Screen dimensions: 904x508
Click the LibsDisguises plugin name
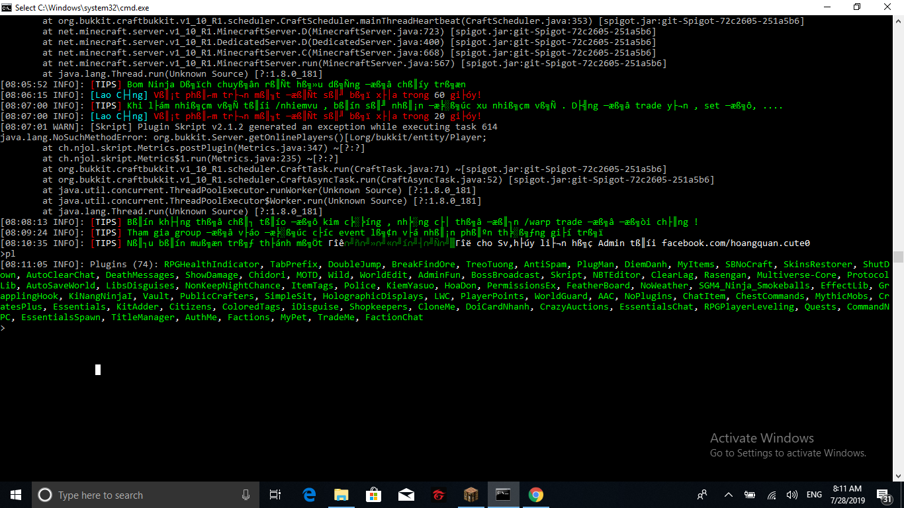140,286
